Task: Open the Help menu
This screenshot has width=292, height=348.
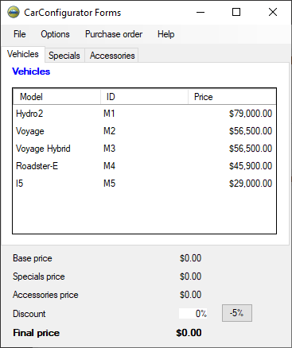Action: [x=166, y=34]
